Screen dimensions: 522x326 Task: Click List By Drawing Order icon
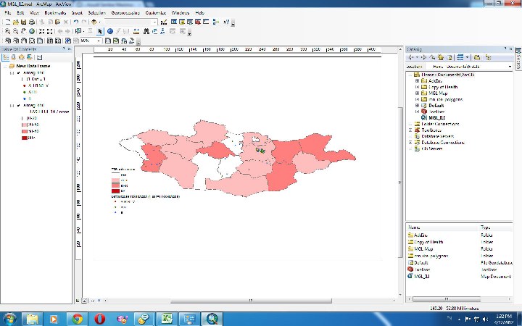click(x=6, y=57)
